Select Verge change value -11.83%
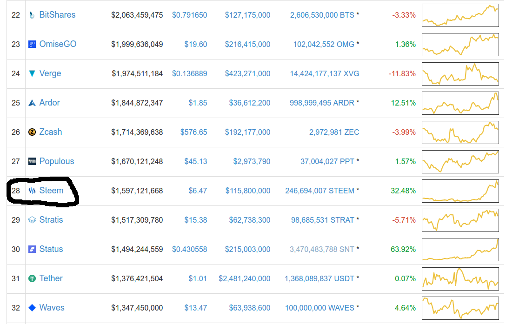 [402, 73]
